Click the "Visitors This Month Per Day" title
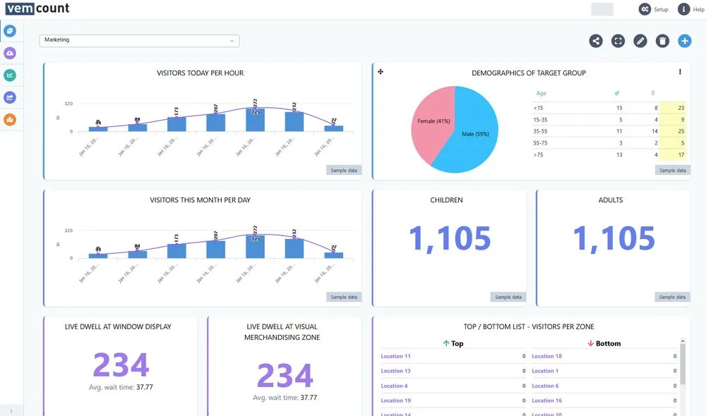Screen dimensions: 706x416 pyautogui.click(x=201, y=200)
